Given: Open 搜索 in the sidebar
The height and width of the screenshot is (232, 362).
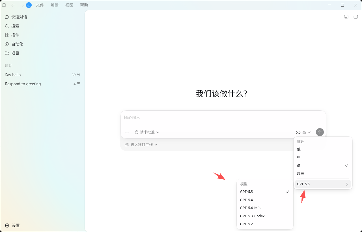Looking at the screenshot, I should tap(42, 26).
